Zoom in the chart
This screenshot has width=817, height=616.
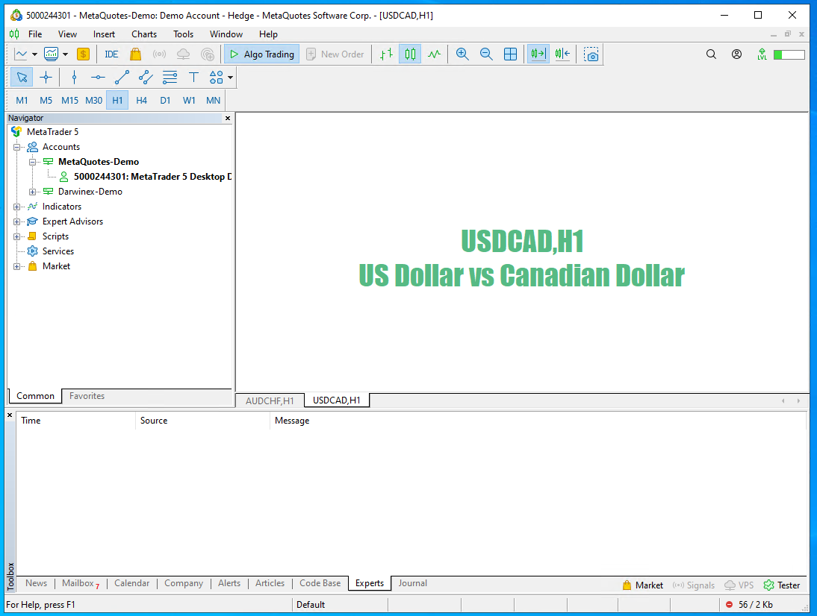coord(462,54)
